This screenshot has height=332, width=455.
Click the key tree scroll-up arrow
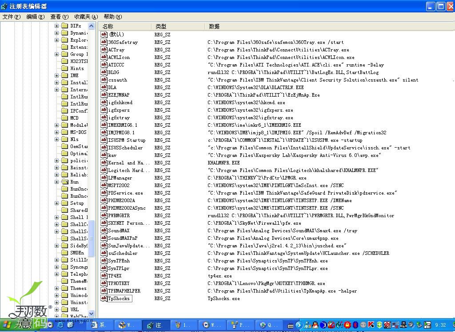pos(91,26)
